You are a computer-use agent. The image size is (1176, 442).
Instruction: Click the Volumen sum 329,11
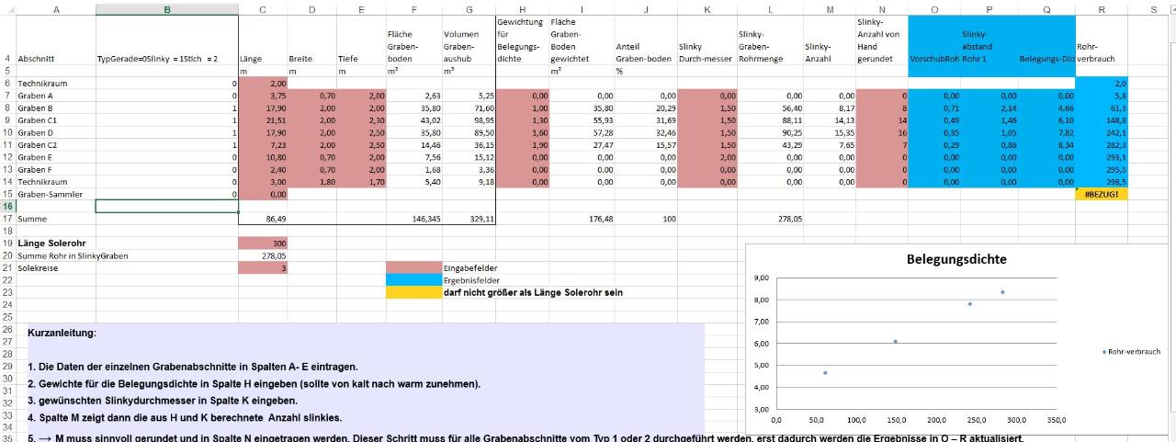(x=469, y=219)
